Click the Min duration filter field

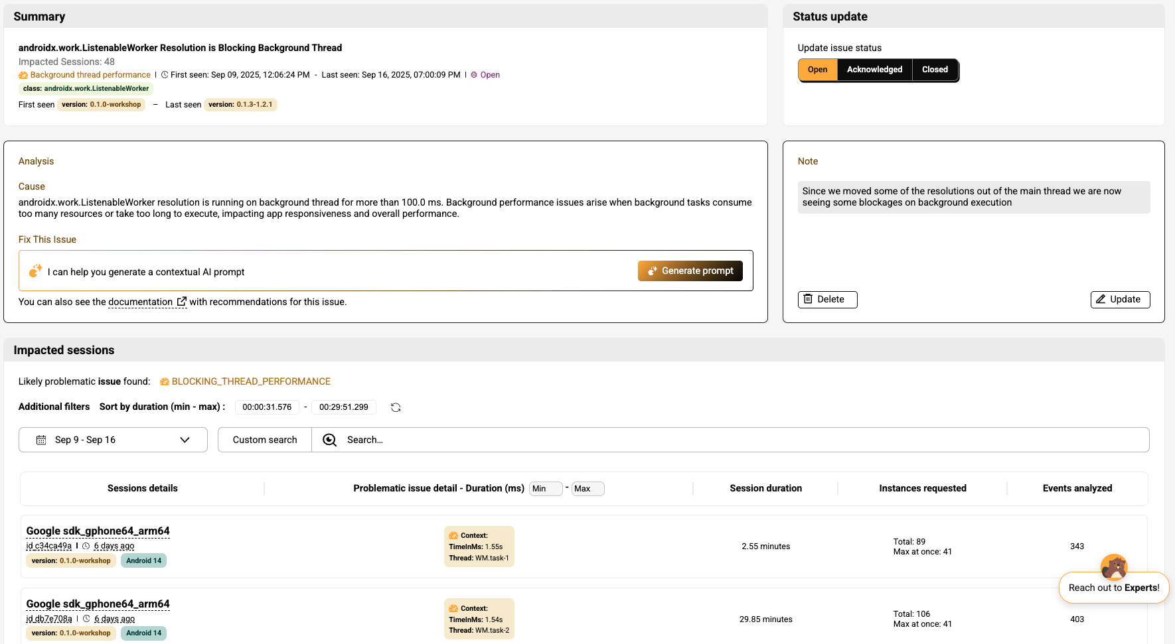click(x=545, y=489)
